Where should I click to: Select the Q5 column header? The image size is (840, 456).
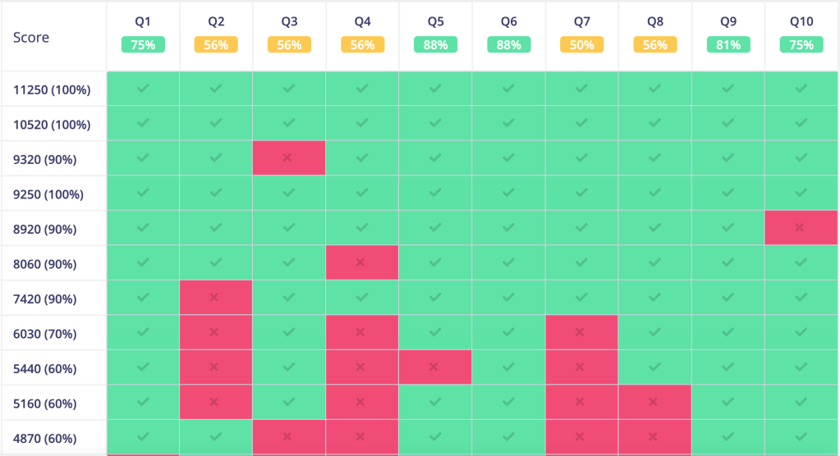[x=435, y=20]
